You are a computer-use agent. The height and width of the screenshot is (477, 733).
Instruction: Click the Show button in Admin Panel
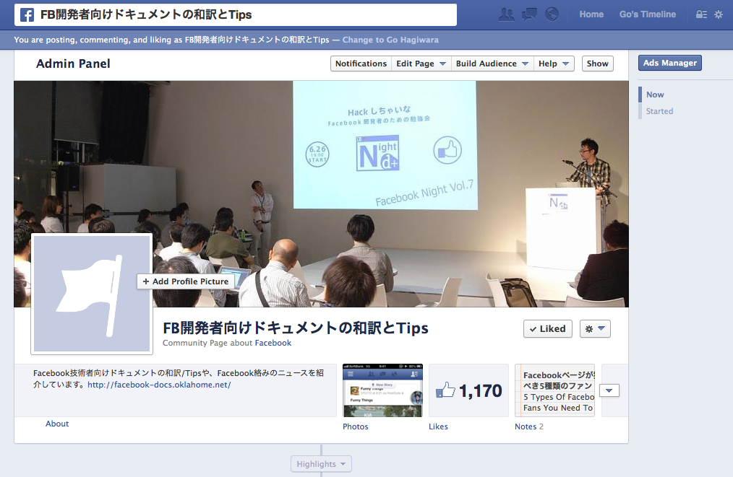(x=597, y=64)
